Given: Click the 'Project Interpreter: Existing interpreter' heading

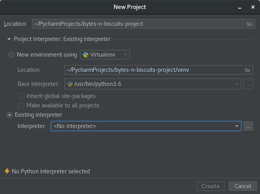Looking at the screenshot, I should coord(62,39).
